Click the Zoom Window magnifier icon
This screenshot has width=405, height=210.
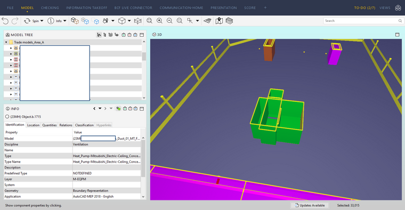click(180, 21)
